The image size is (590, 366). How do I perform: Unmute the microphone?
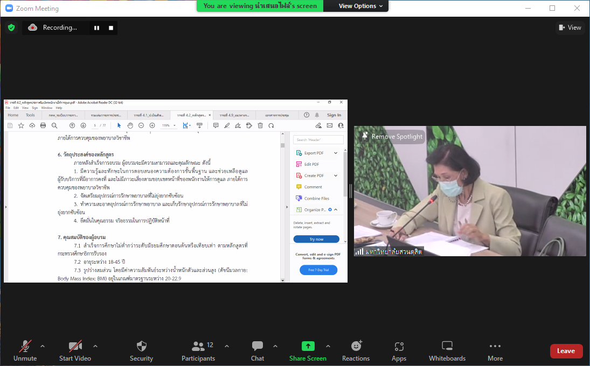click(x=25, y=346)
